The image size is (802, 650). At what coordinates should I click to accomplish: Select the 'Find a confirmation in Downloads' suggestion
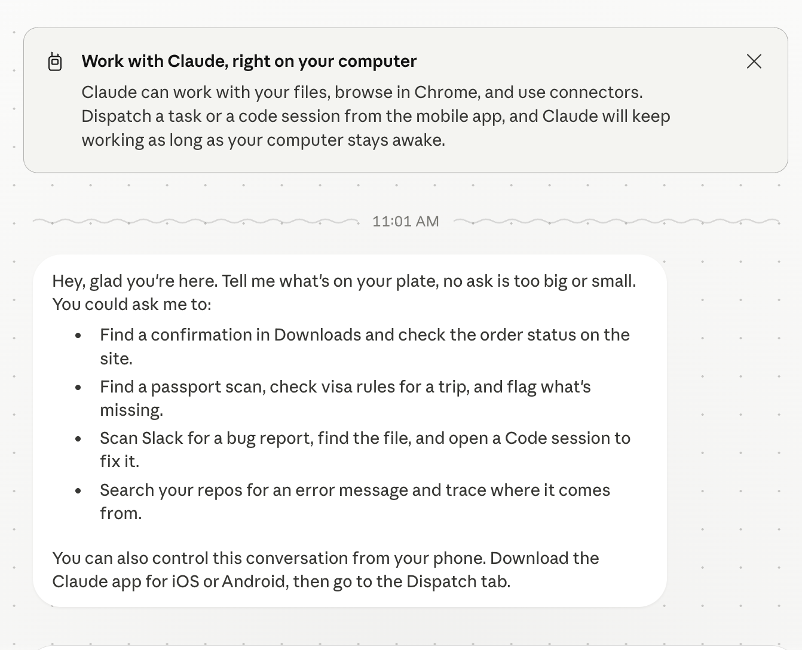(x=365, y=347)
